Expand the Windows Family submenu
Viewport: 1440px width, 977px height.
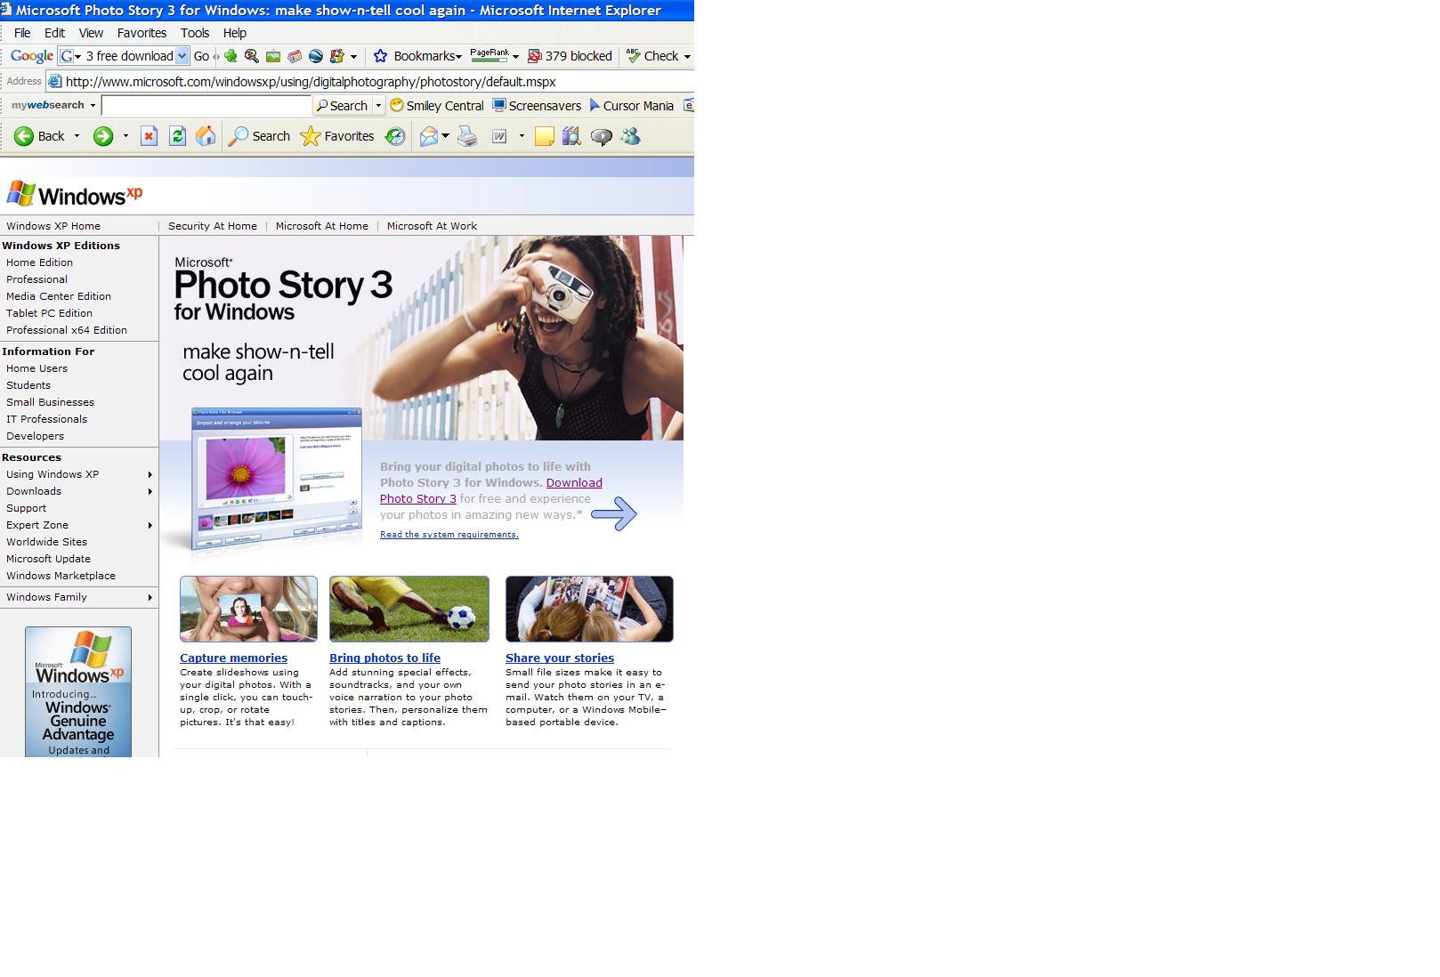point(150,597)
